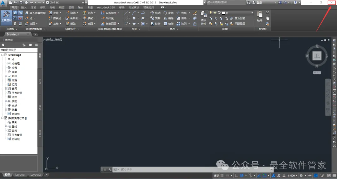Switch to the Autodesk 360 ribbon tab
The image size is (337, 179).
pos(106,7)
